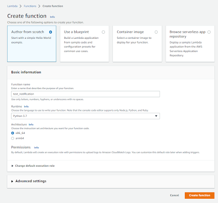Focus the Function name input field
This screenshot has width=218, height=203.
click(x=86, y=94)
